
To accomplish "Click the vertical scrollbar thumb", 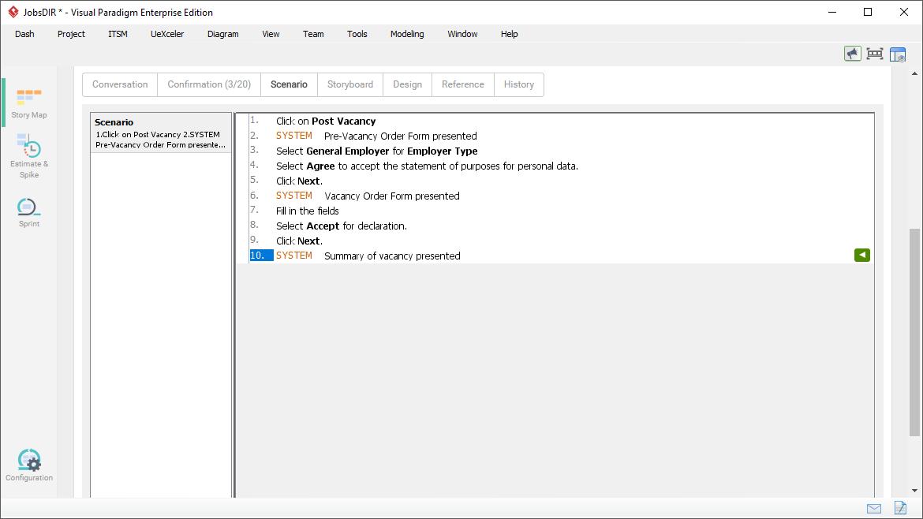I will [x=914, y=331].
